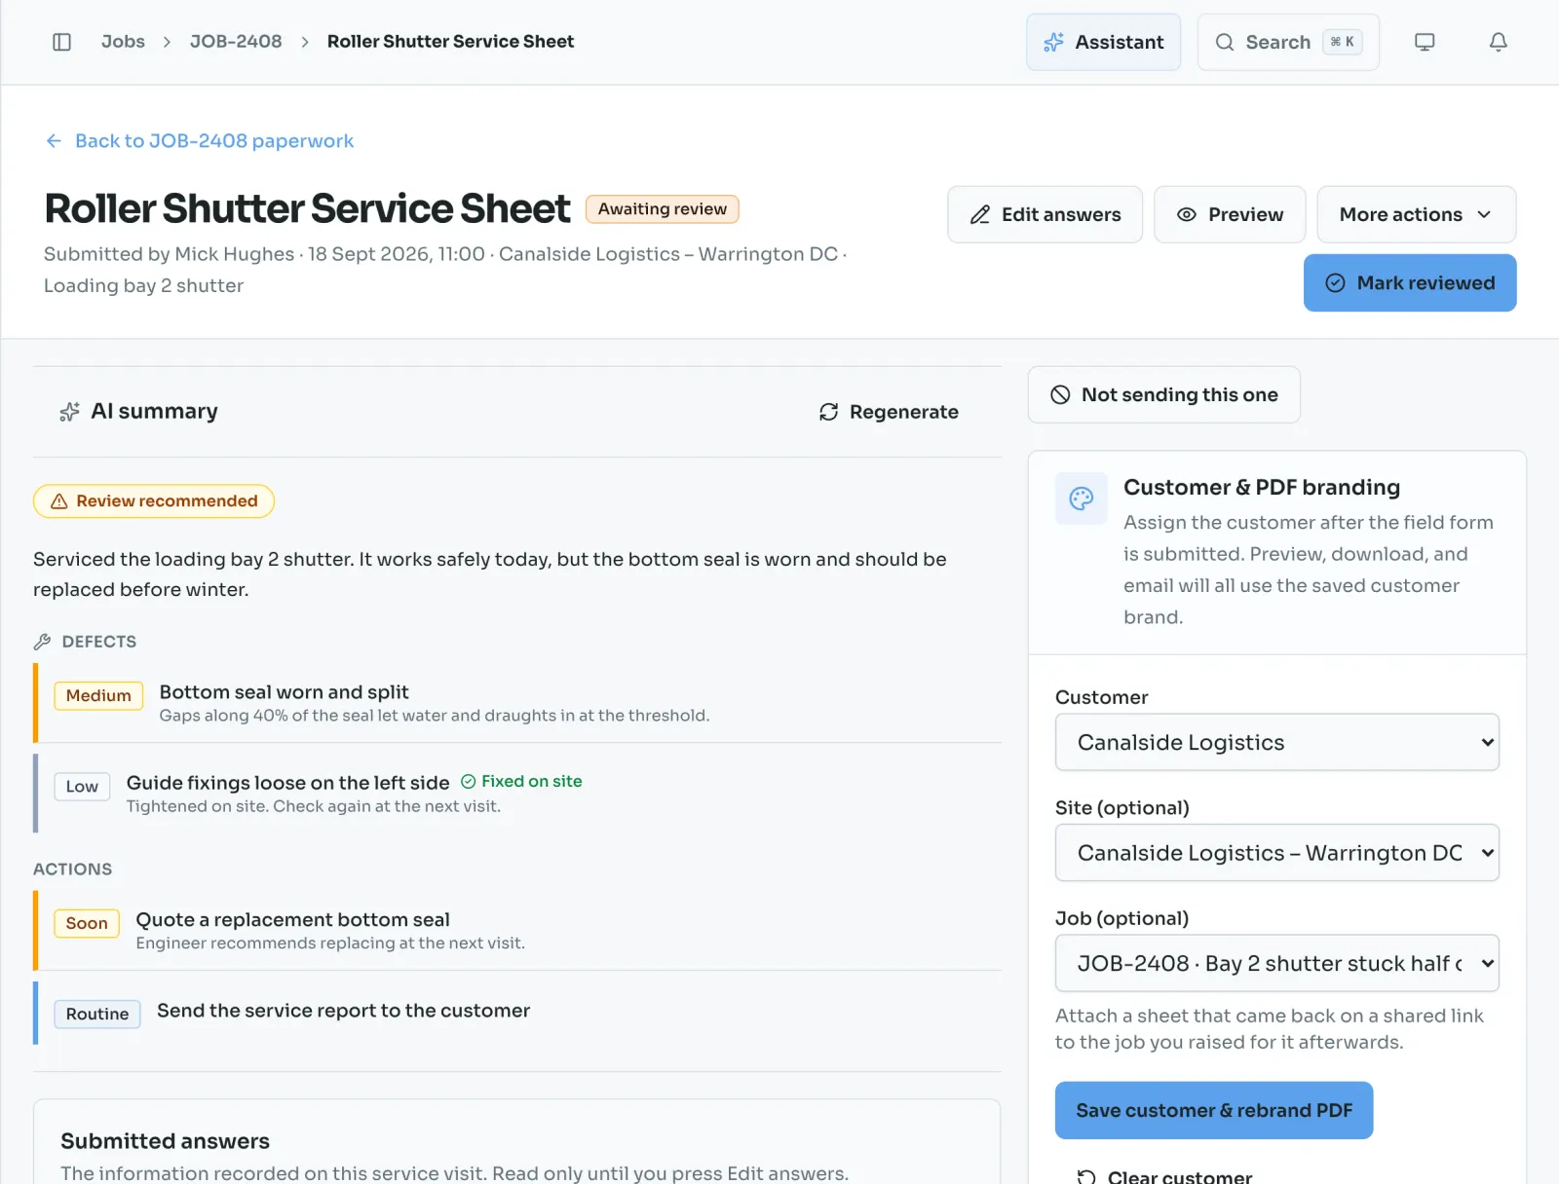Click Not sending this one

pos(1164,394)
